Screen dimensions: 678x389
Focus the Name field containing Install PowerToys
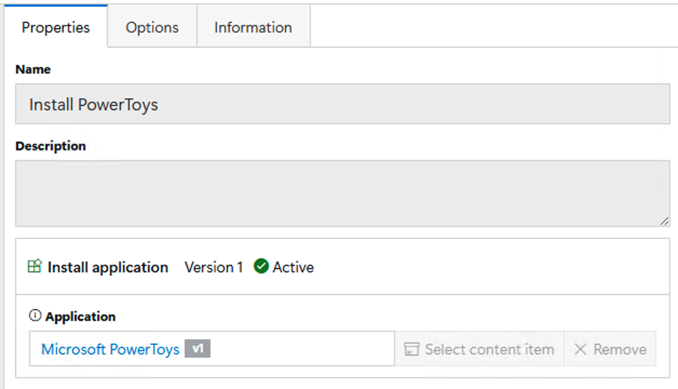343,104
